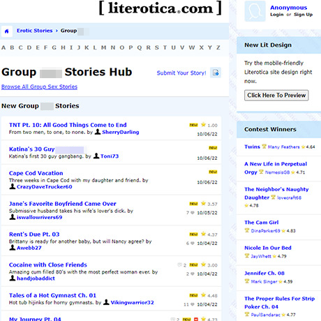321x321 pixels.
Task: Select date 10/06/22 on TNT Pt. 10 row
Action: click(x=207, y=134)
